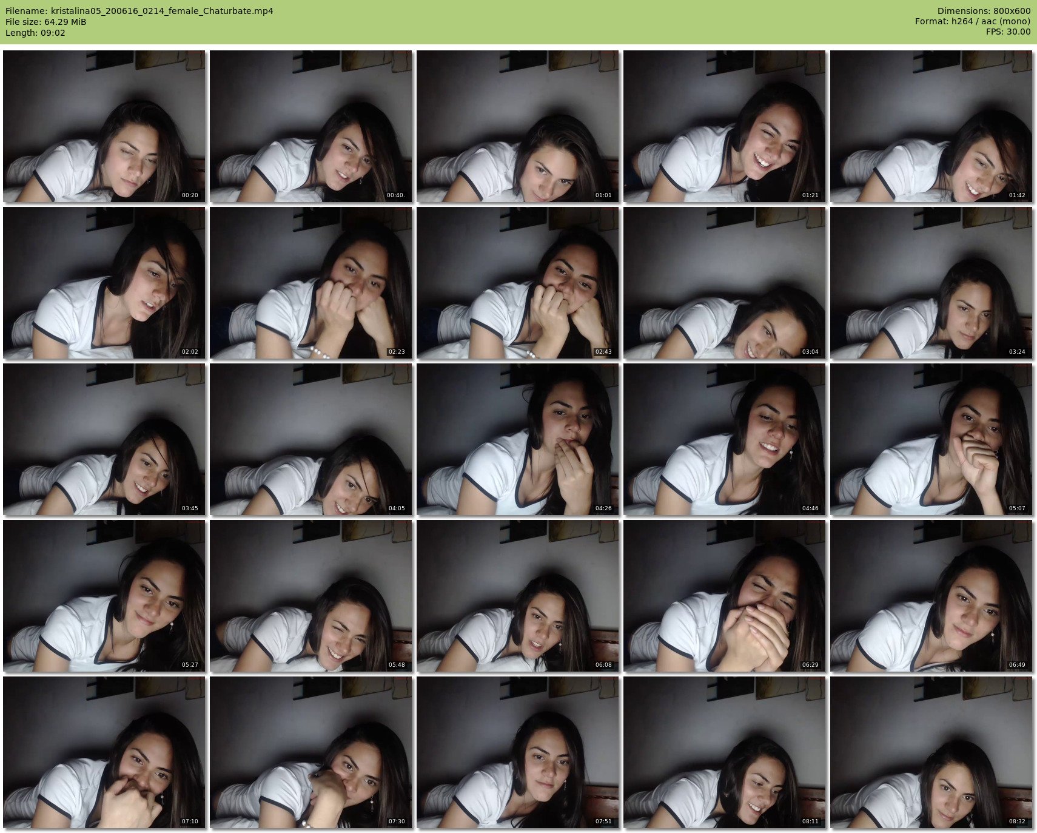Open the 02:02 thumbnail
The height and width of the screenshot is (833, 1037).
(x=104, y=283)
